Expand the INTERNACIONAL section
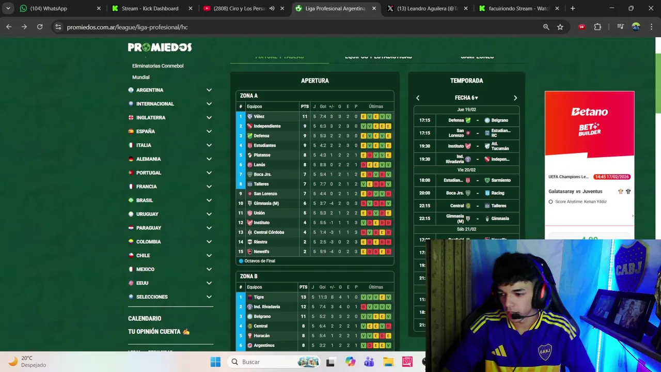 [170, 104]
